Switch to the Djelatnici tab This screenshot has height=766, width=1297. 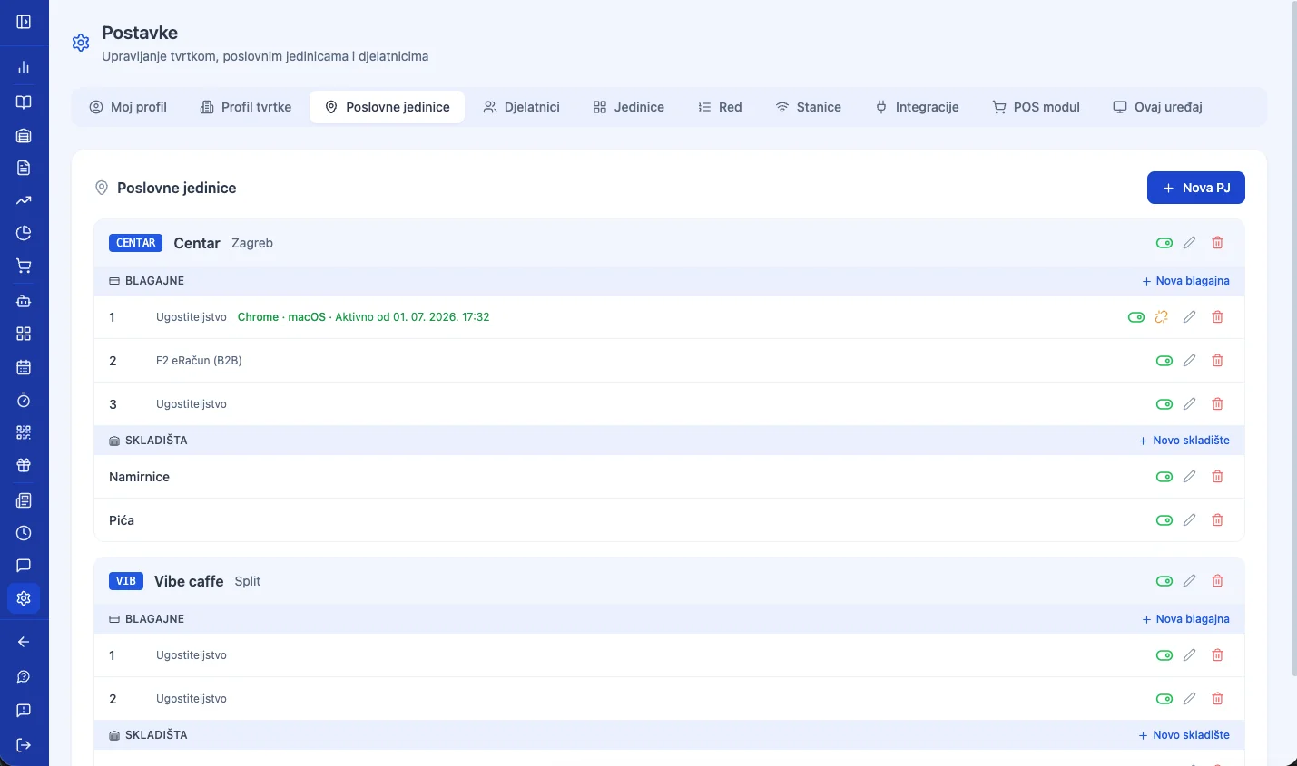(522, 107)
